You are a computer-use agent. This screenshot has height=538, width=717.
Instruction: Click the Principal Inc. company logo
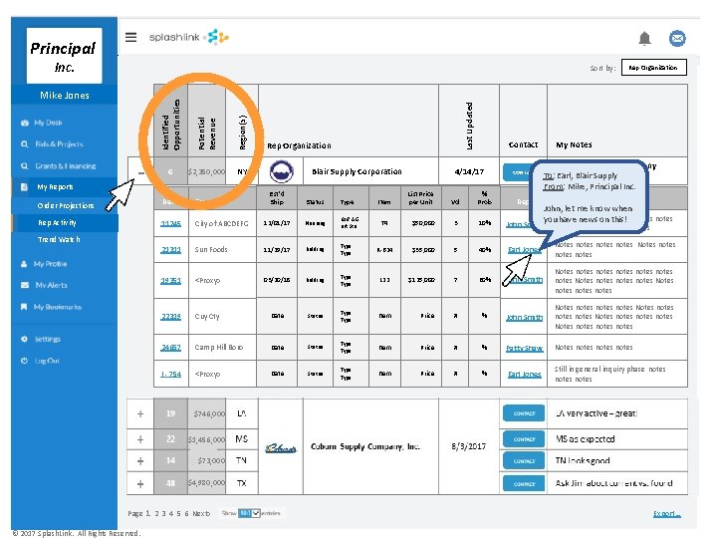click(x=65, y=56)
